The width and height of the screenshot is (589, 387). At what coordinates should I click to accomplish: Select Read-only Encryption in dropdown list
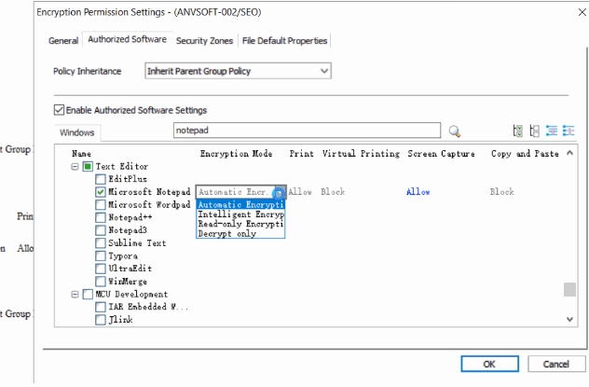240,224
